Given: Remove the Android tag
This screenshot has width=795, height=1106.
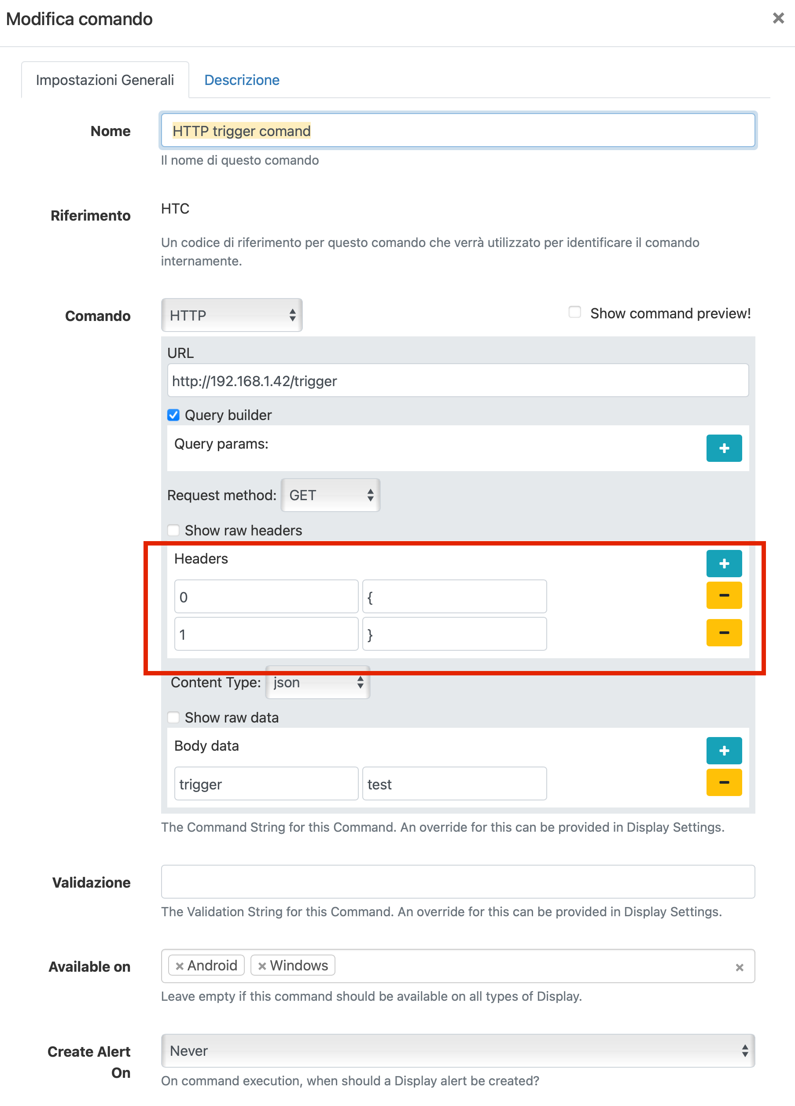Looking at the screenshot, I should click(179, 966).
